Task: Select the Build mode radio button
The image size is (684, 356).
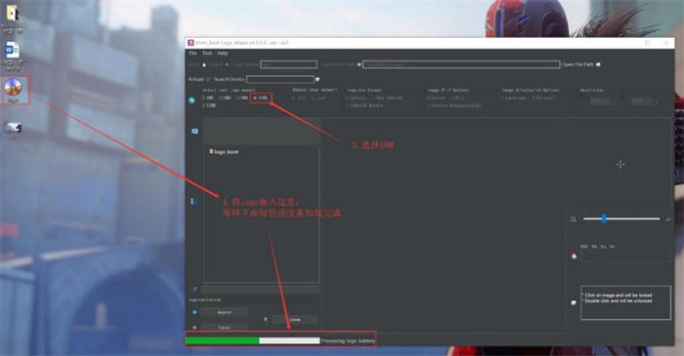Action: click(x=204, y=64)
